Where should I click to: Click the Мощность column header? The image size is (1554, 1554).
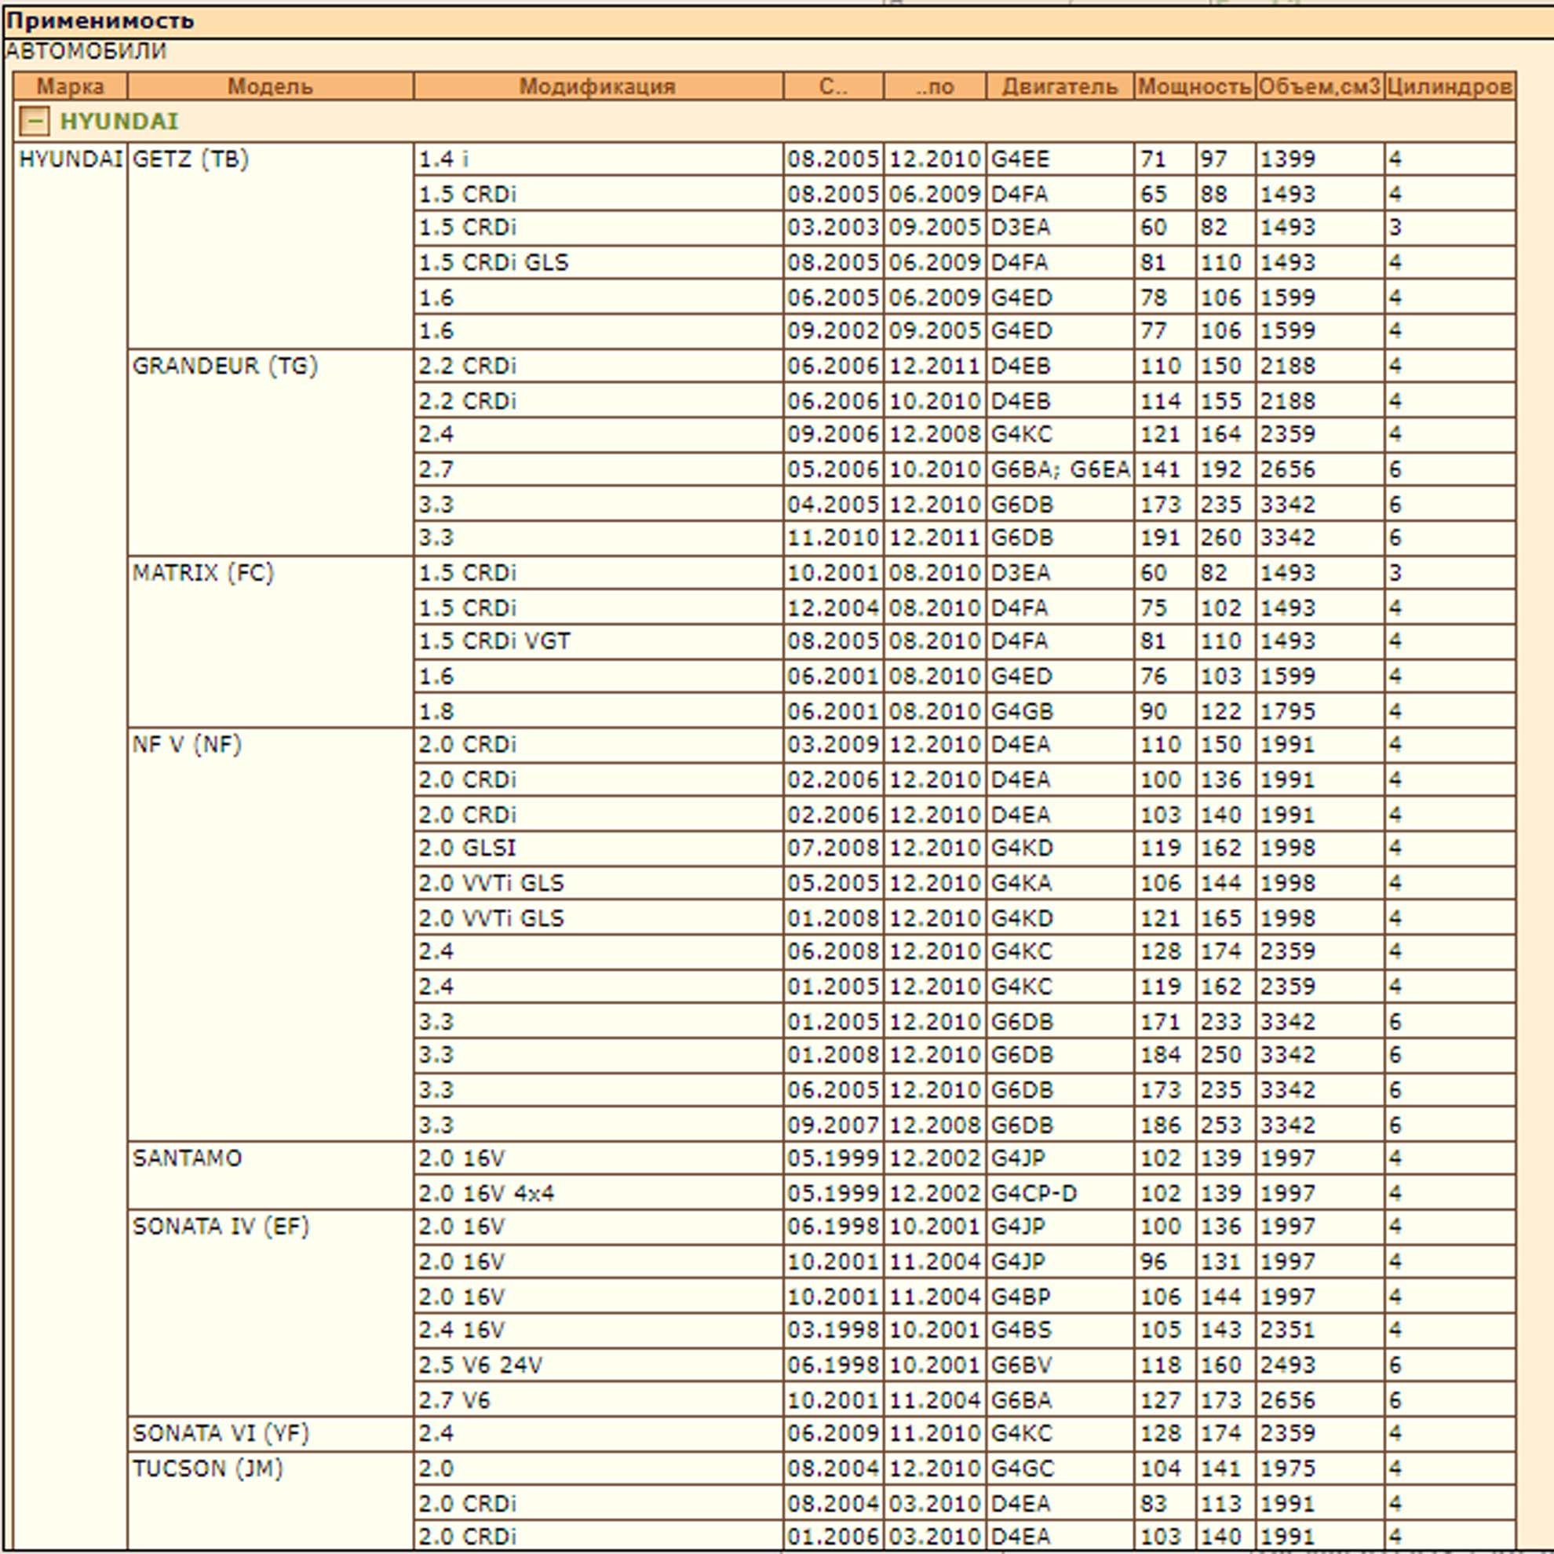[1195, 86]
